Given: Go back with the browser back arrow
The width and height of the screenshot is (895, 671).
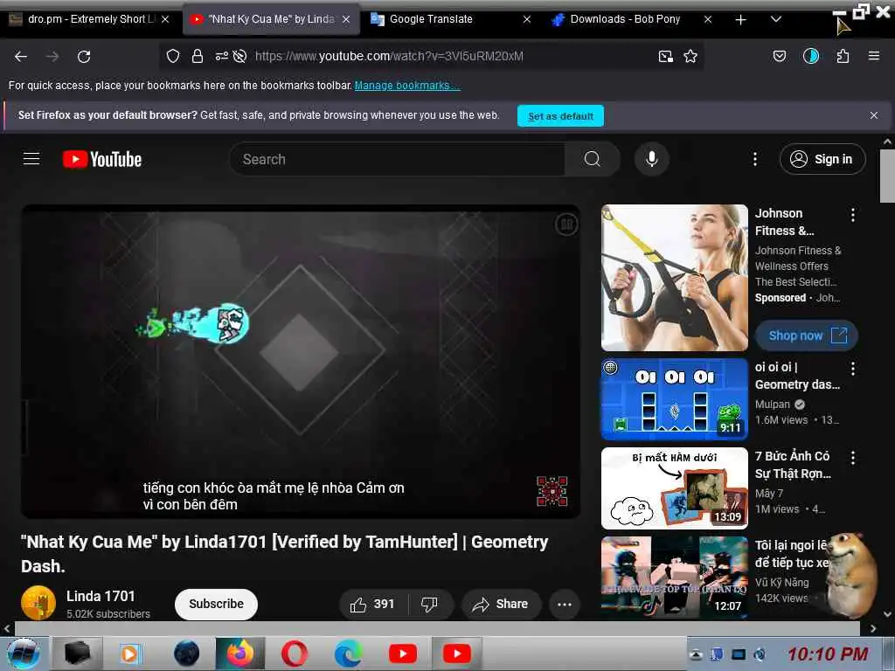Looking at the screenshot, I should point(21,57).
